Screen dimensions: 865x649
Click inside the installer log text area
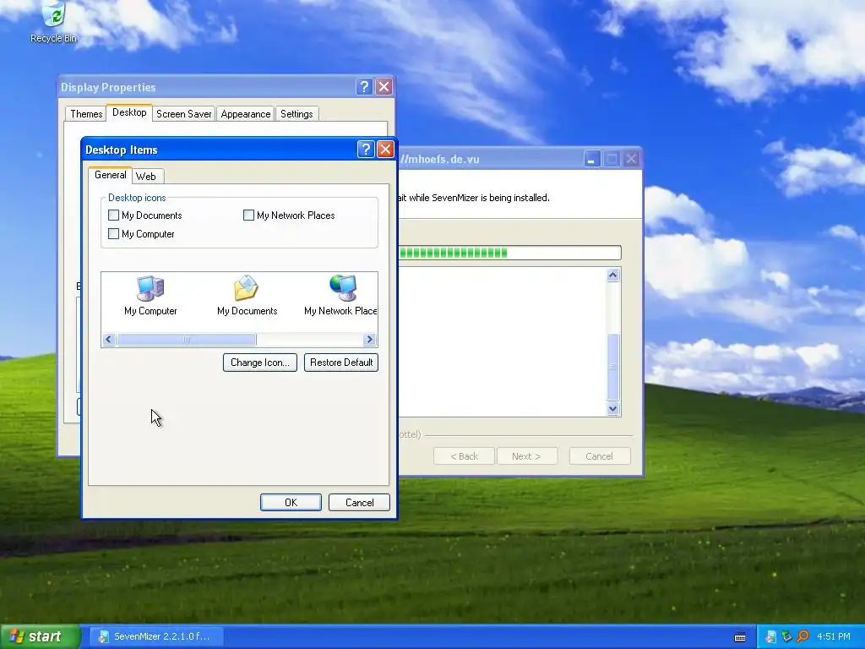(502, 342)
